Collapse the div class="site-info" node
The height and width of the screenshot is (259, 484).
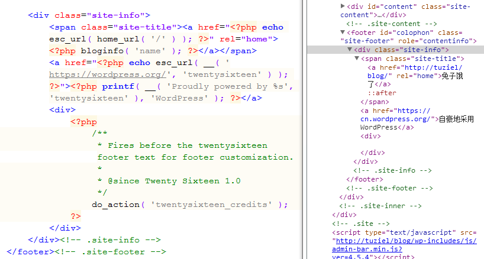coord(350,50)
